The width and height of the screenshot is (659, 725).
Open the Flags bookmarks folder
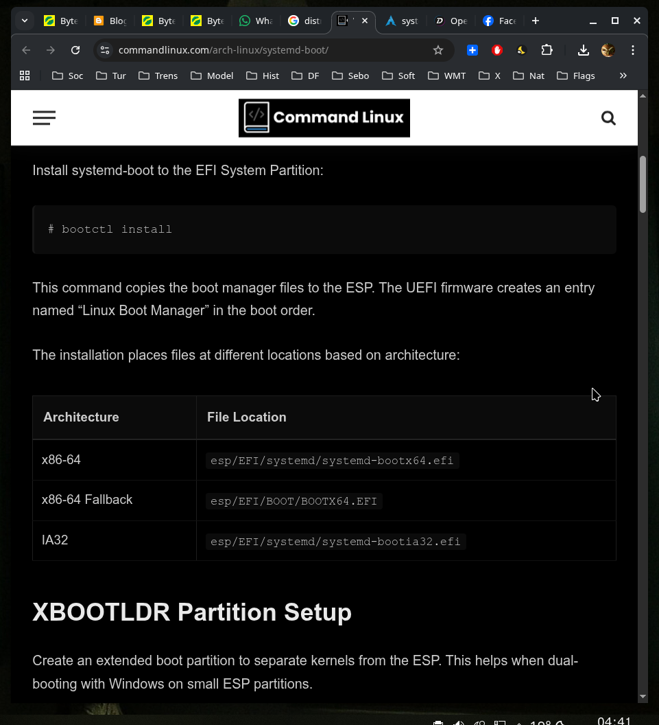pyautogui.click(x=576, y=76)
